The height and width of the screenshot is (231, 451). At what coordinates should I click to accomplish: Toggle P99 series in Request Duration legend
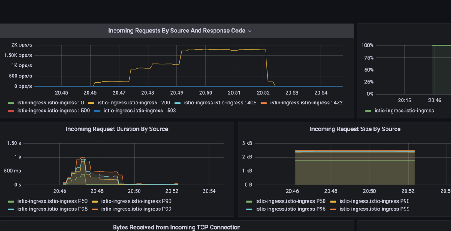[136, 209]
